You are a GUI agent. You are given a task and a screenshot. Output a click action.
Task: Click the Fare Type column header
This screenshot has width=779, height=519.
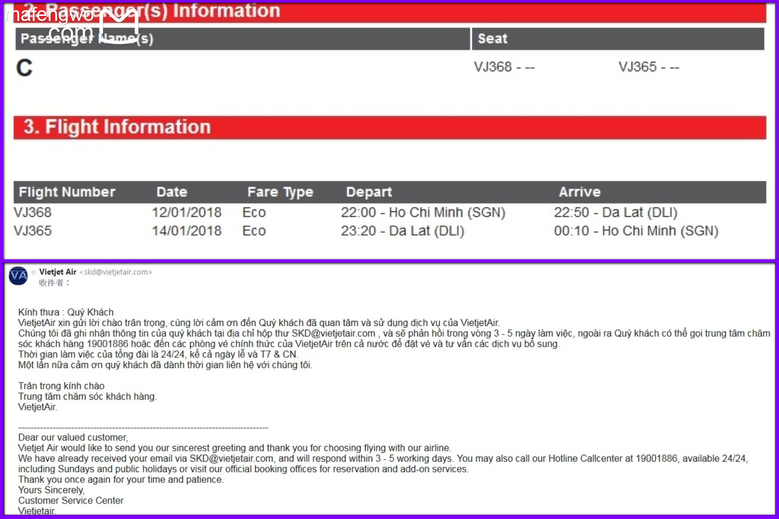tap(280, 192)
